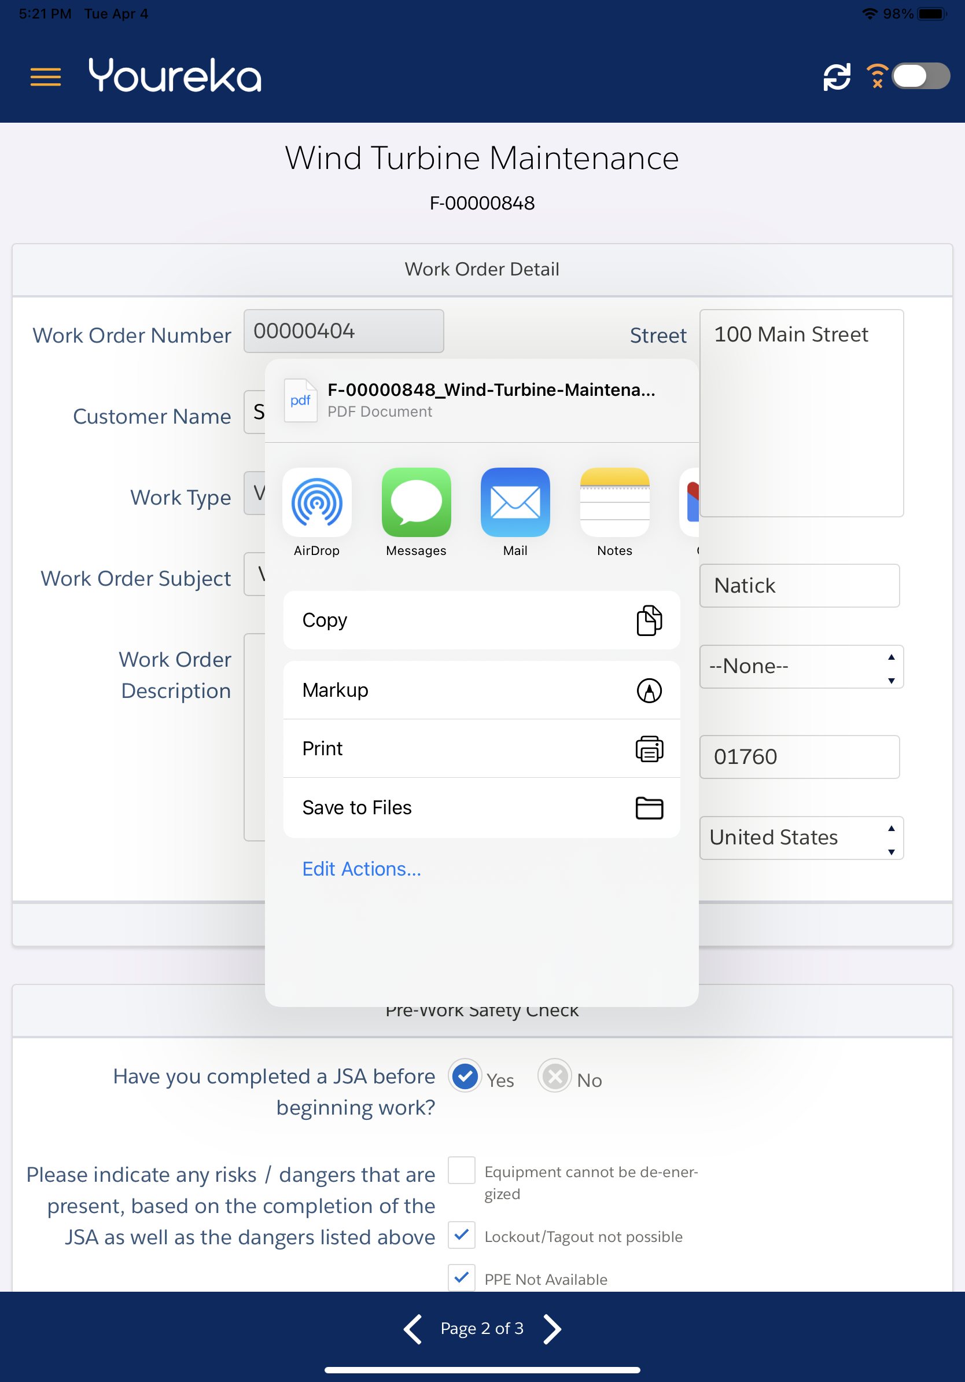The image size is (965, 1382).
Task: Tap the Street label
Action: tap(658, 335)
